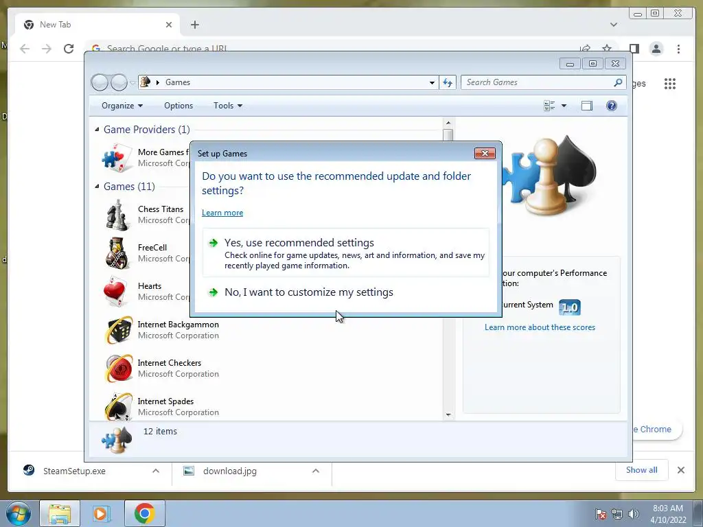This screenshot has width=703, height=527.
Task: Click the volume speaker tray icon
Action: [x=634, y=514]
